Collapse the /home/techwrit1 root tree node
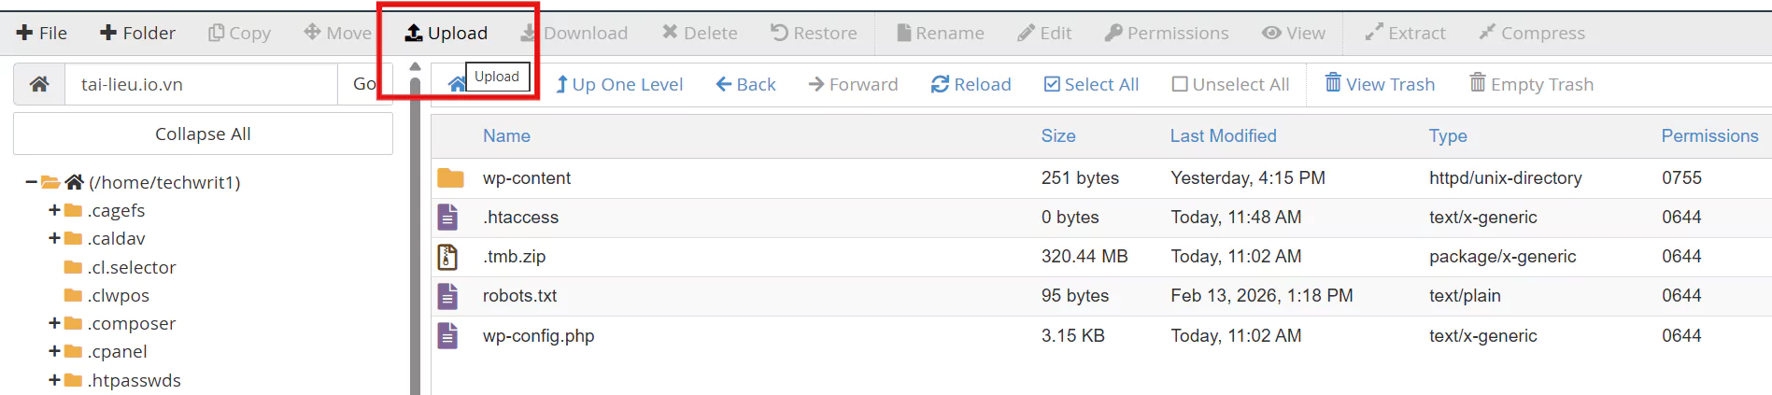 pyautogui.click(x=32, y=182)
